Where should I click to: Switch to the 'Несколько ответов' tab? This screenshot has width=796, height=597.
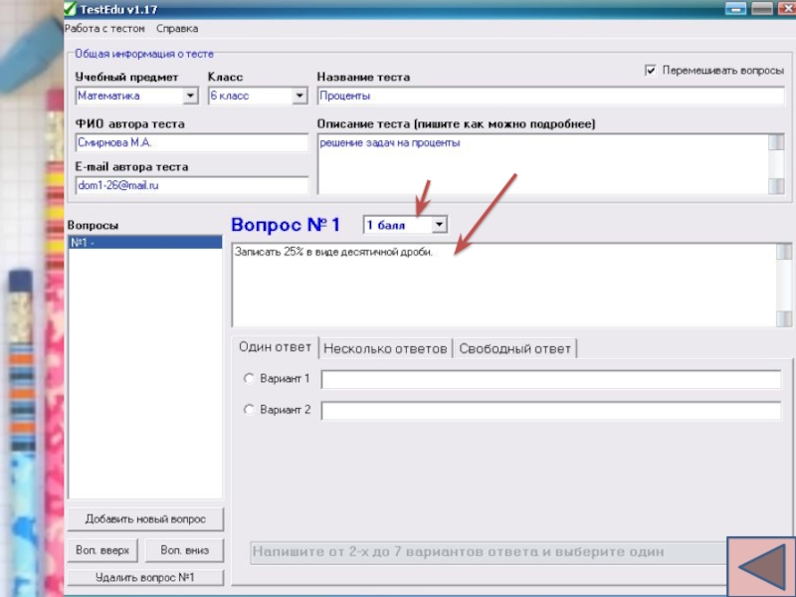[385, 349]
